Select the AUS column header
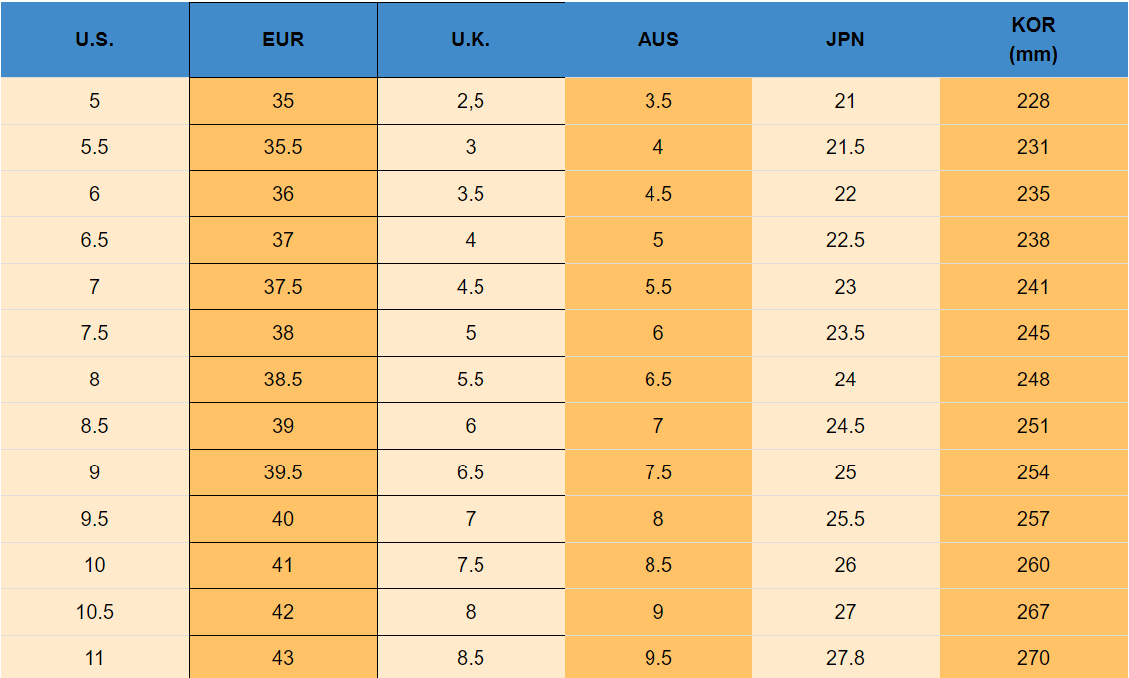The height and width of the screenshot is (678, 1129). click(x=658, y=41)
